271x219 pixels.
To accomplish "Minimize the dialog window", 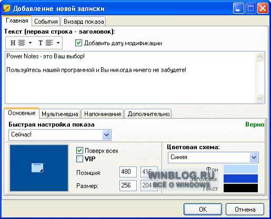I will 238,8.
